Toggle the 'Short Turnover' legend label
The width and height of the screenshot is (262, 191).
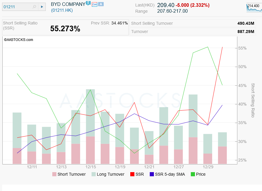click(x=71, y=174)
